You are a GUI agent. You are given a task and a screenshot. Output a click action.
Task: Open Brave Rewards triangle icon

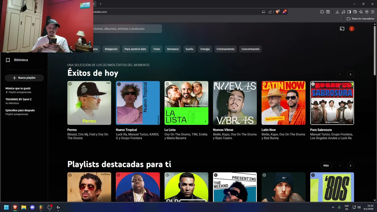click(284, 12)
